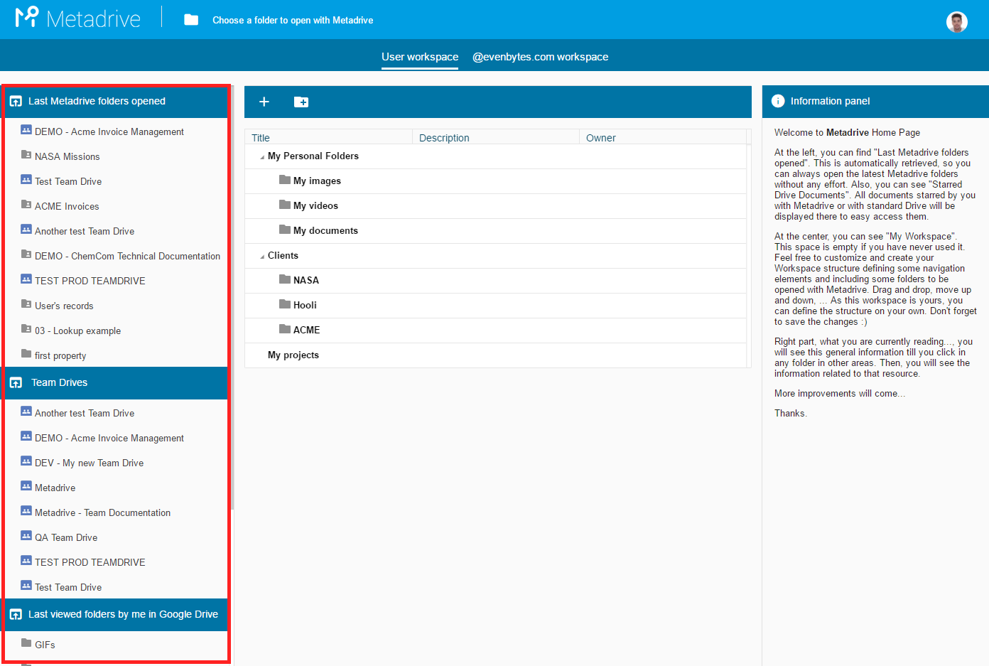Switch to @evenbytes.com workspace tab
The image size is (989, 666).
pyautogui.click(x=540, y=57)
